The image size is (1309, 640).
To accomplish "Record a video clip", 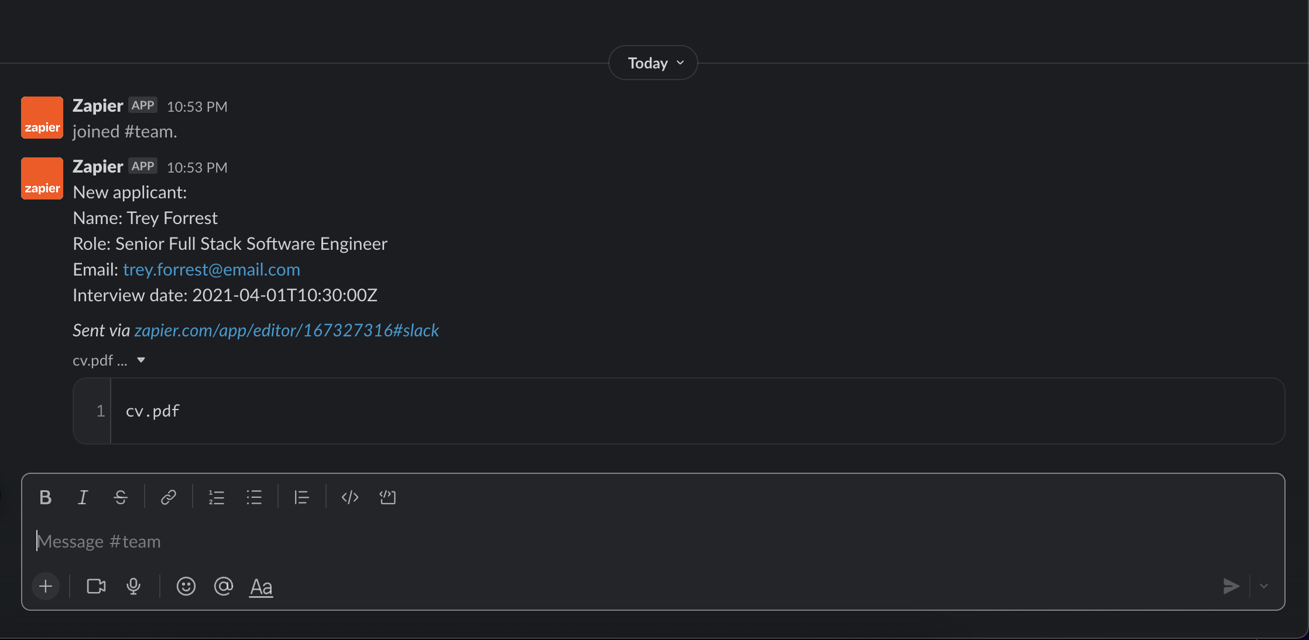I will coord(96,586).
